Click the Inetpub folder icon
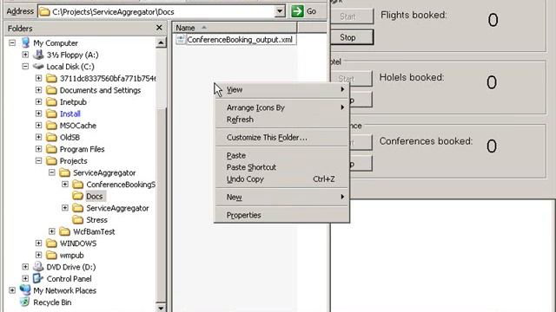This screenshot has height=312, width=556. pos(51,102)
